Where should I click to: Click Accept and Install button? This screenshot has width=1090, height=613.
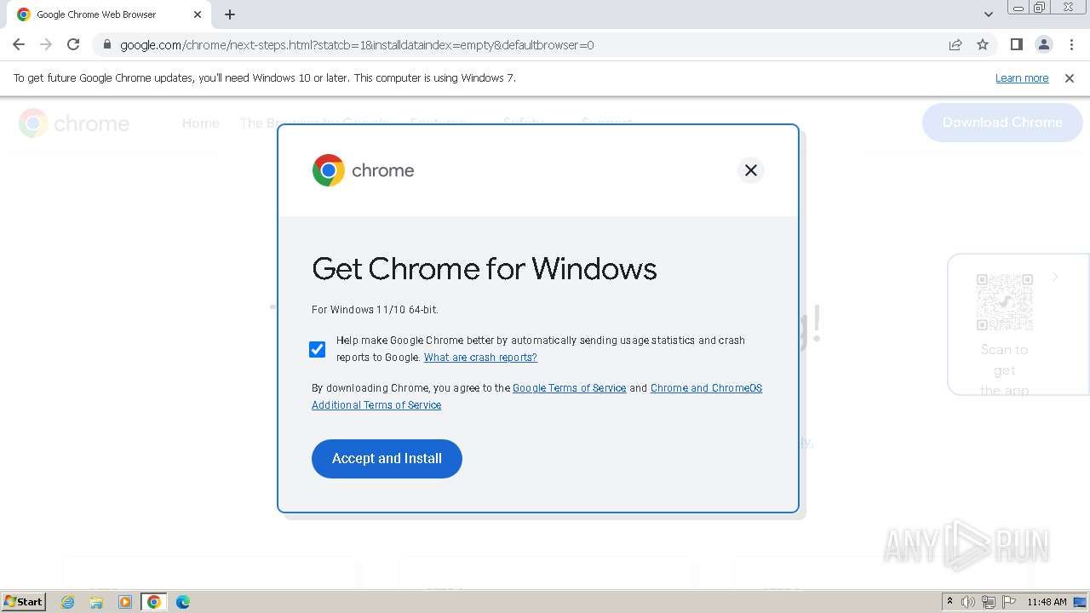(x=387, y=459)
